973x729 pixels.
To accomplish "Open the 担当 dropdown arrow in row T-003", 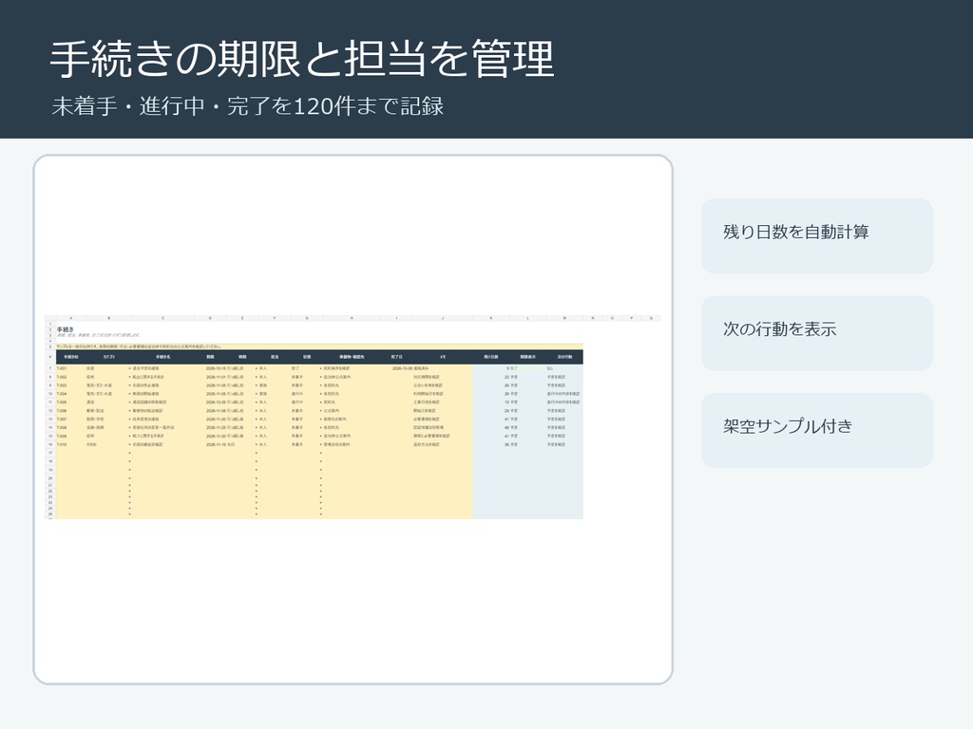I will tap(257, 385).
